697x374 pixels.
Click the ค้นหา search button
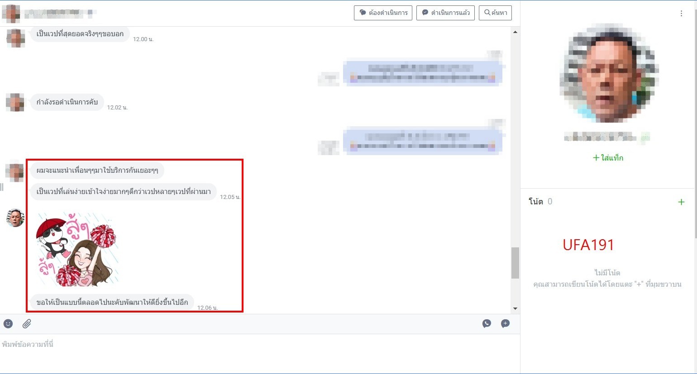click(x=496, y=13)
